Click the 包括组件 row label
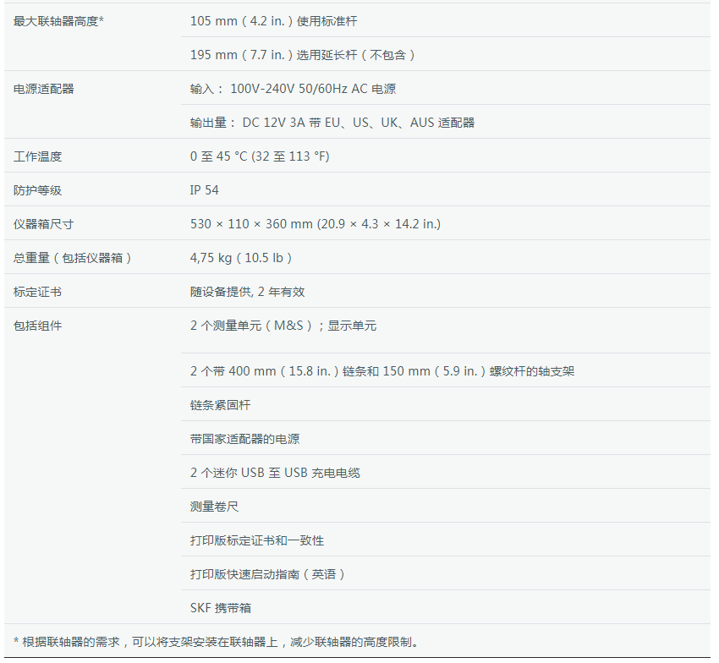 (x=38, y=325)
